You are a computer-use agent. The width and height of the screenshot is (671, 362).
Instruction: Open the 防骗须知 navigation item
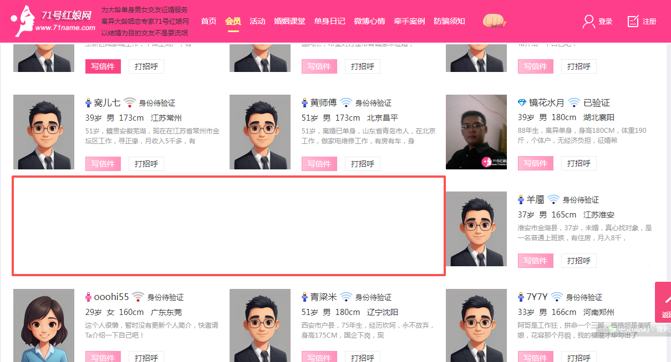click(449, 21)
